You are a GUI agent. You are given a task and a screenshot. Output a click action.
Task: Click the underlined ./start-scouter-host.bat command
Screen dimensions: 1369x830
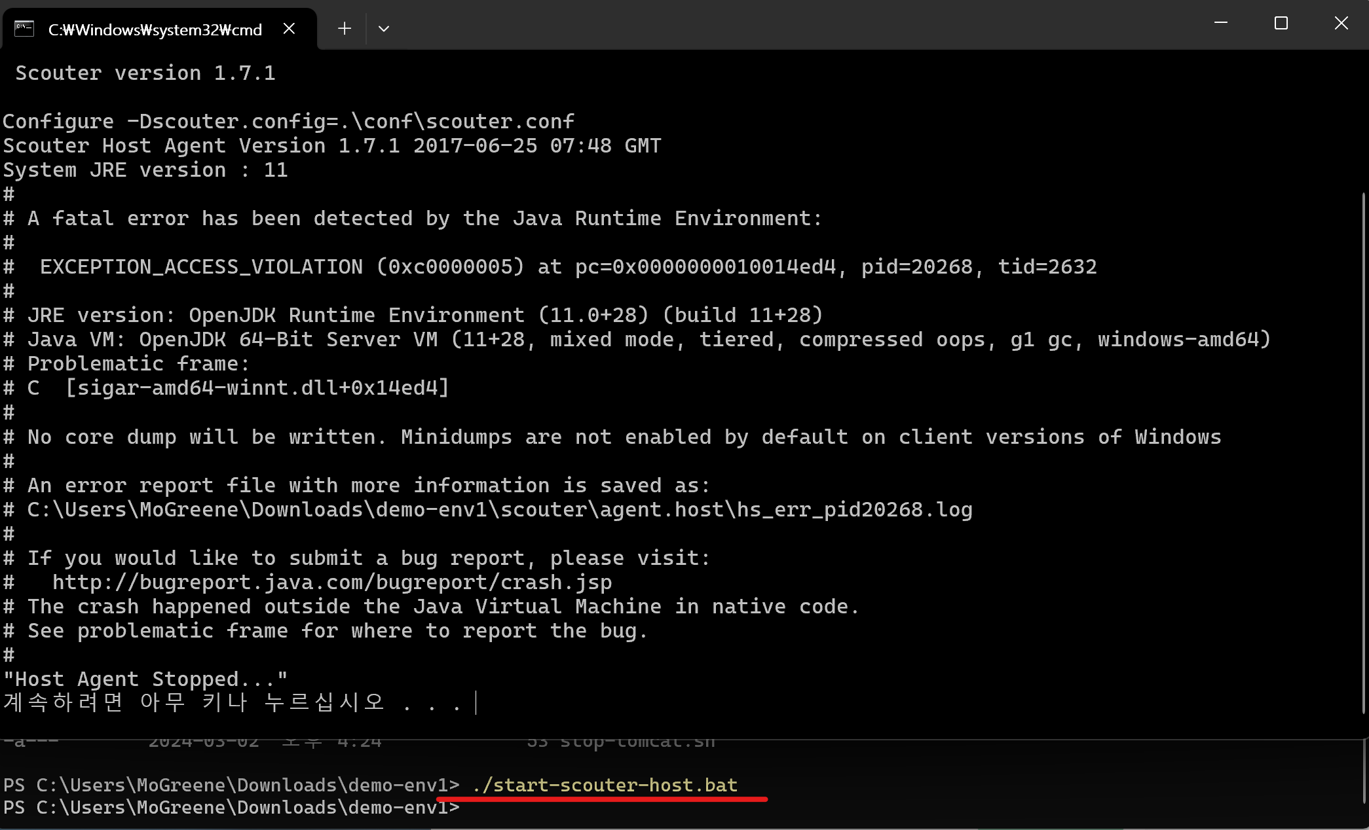pos(605,785)
